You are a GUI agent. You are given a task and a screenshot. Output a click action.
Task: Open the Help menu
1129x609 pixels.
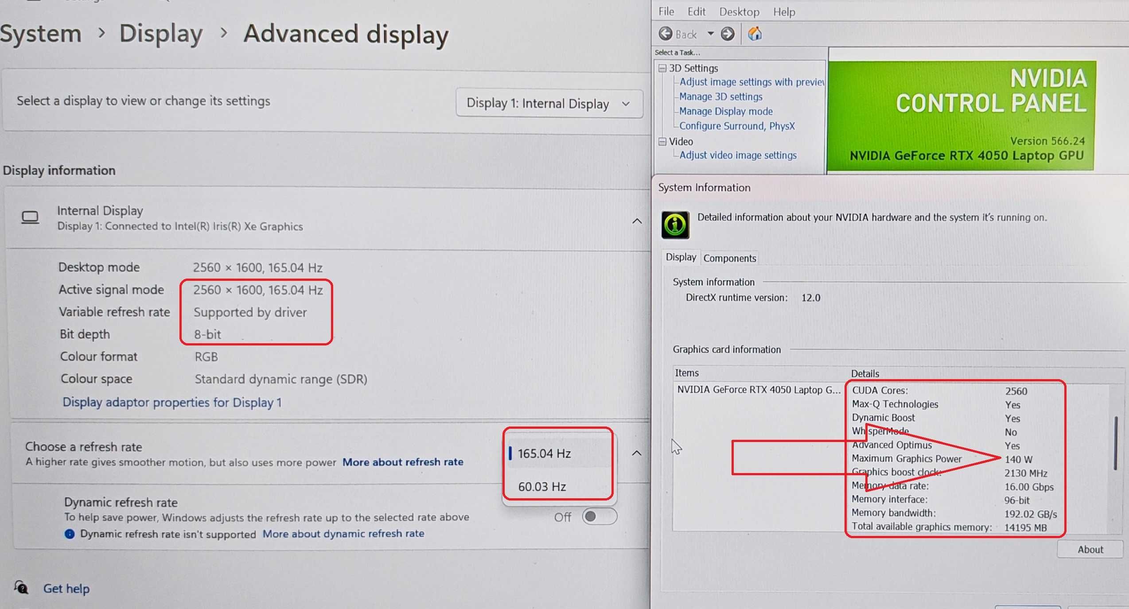(784, 12)
